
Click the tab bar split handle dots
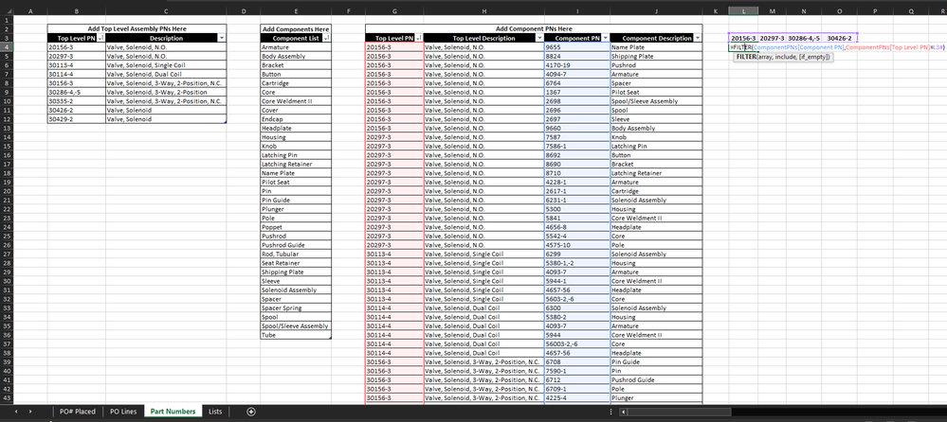pyautogui.click(x=612, y=412)
